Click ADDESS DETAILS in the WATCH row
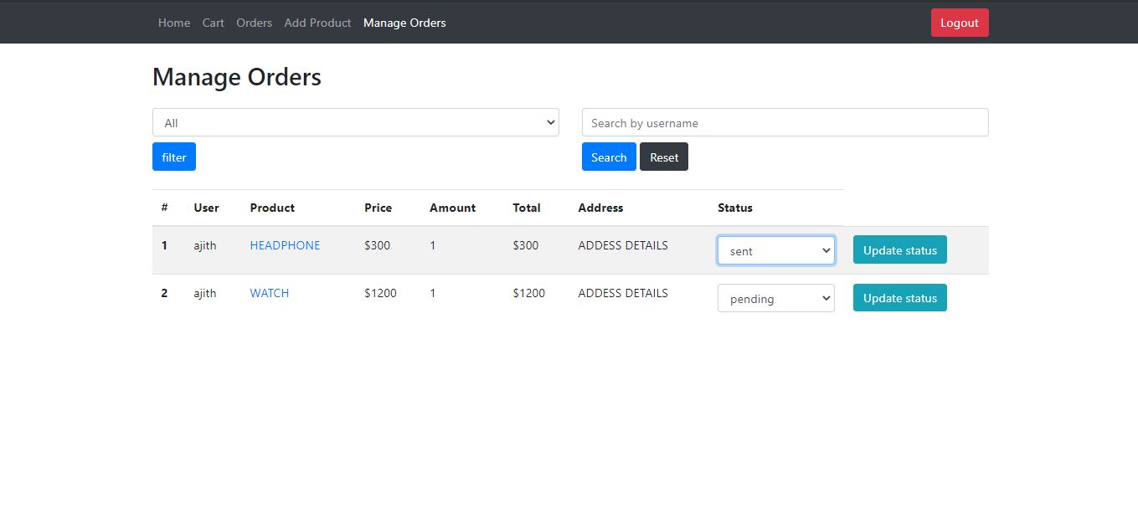Image resolution: width=1138 pixels, height=519 pixels. pyautogui.click(x=623, y=293)
